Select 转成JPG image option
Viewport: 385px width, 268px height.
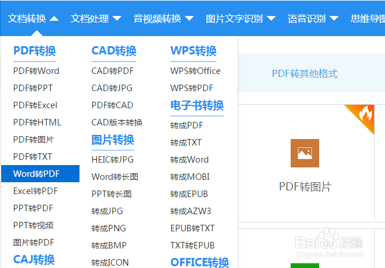point(107,211)
